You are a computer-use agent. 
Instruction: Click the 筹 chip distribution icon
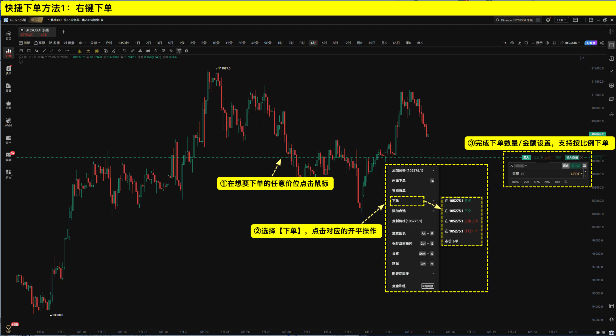(x=97, y=51)
